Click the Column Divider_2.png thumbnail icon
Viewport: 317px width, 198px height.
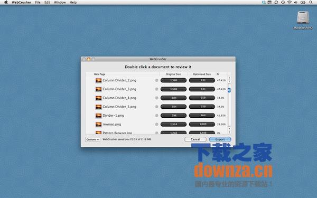(x=98, y=80)
